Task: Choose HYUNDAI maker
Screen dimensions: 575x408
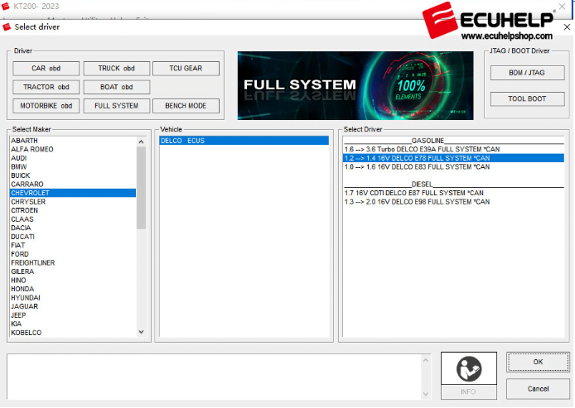Action: [73, 298]
